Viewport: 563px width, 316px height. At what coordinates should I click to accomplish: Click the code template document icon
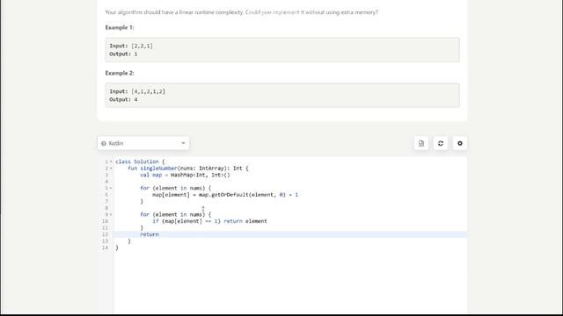click(x=421, y=143)
